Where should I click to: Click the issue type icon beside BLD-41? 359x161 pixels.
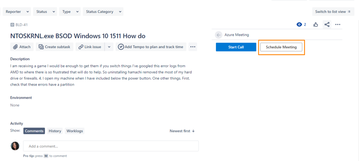click(12, 25)
